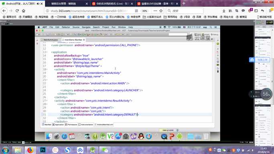The image size is (274, 154).
Task: Open 京东商城 bookmark
Action: click(210, 17)
